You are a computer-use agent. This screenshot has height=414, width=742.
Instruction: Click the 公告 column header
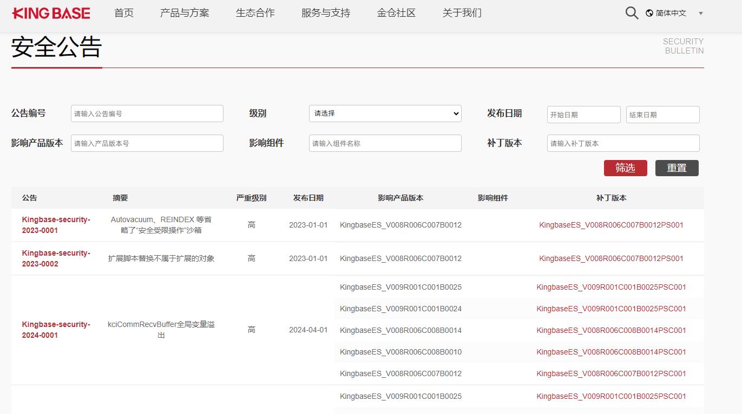(x=30, y=198)
